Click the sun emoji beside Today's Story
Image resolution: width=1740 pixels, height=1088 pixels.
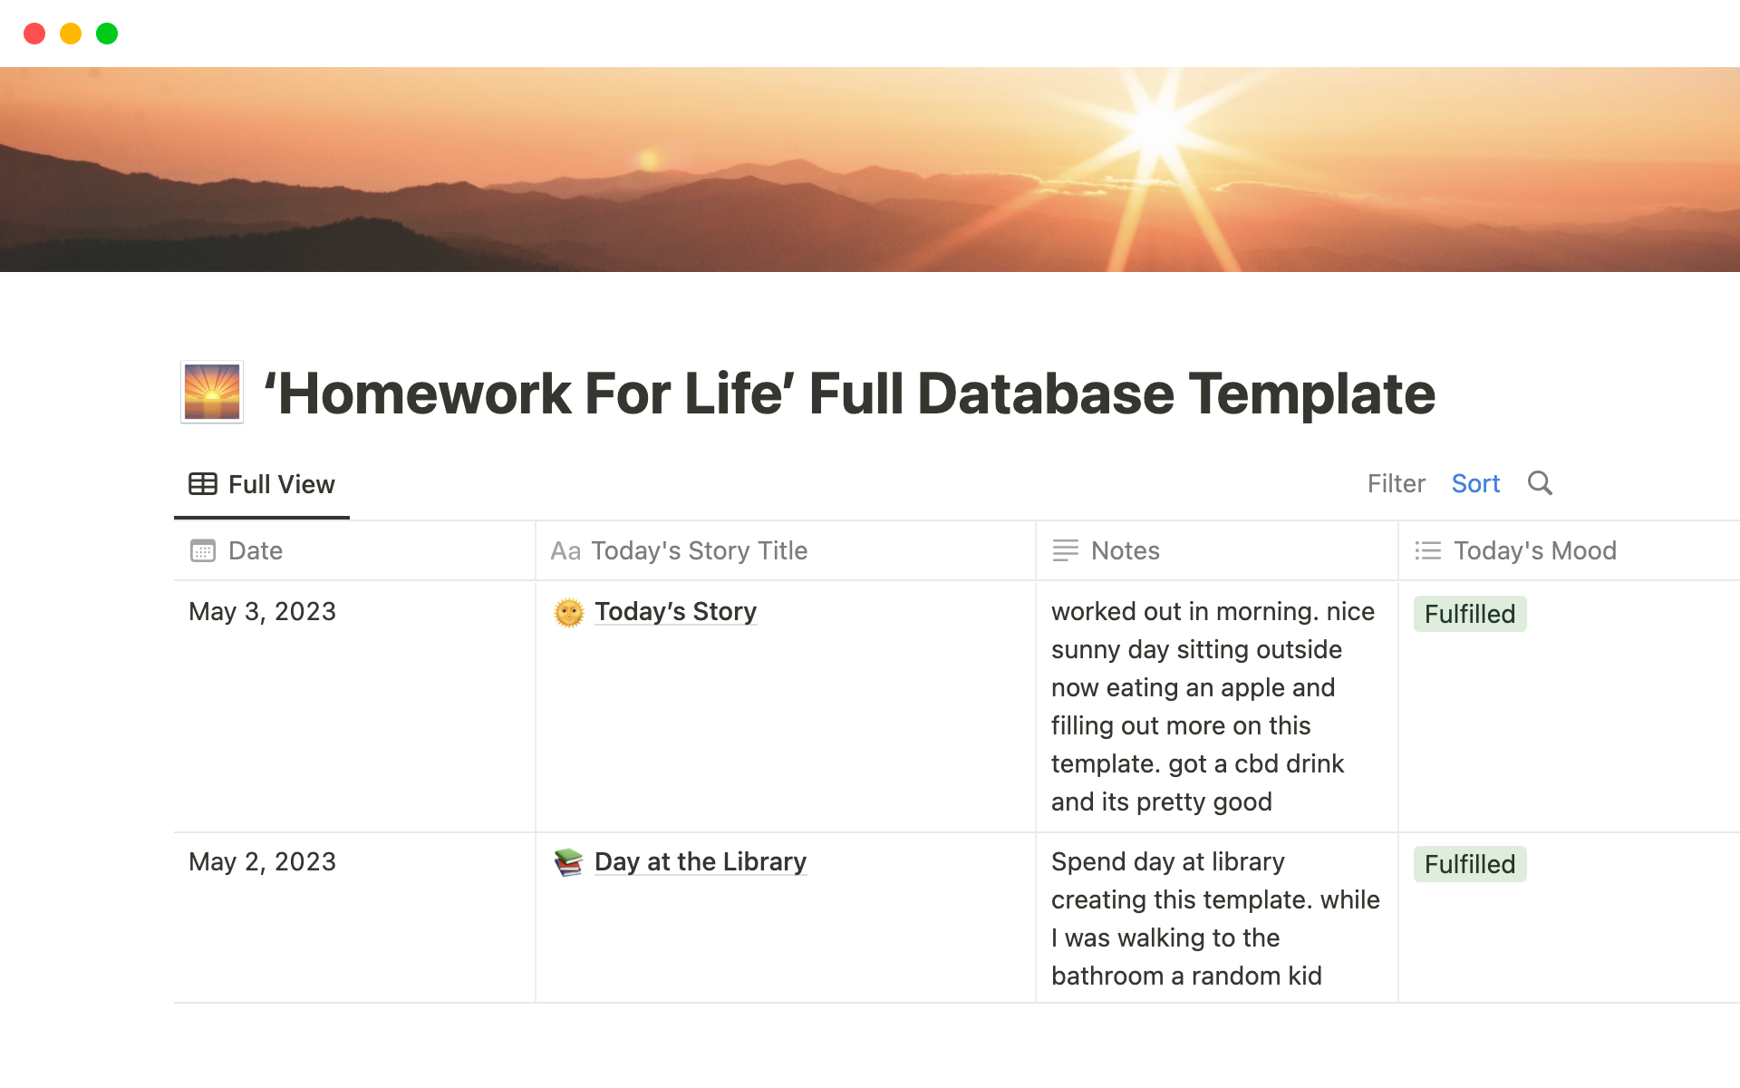click(x=568, y=613)
